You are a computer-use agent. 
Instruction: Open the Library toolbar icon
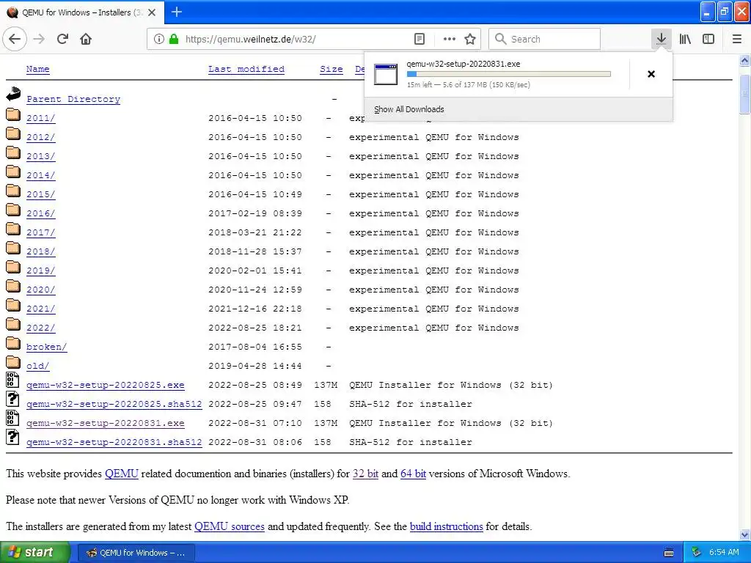tap(685, 39)
